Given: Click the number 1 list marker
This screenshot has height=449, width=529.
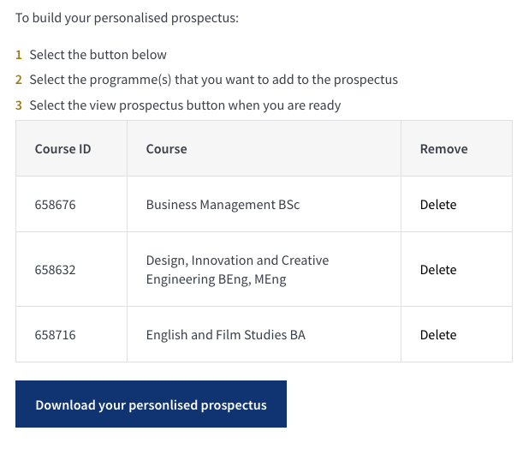Looking at the screenshot, I should coord(19,55).
